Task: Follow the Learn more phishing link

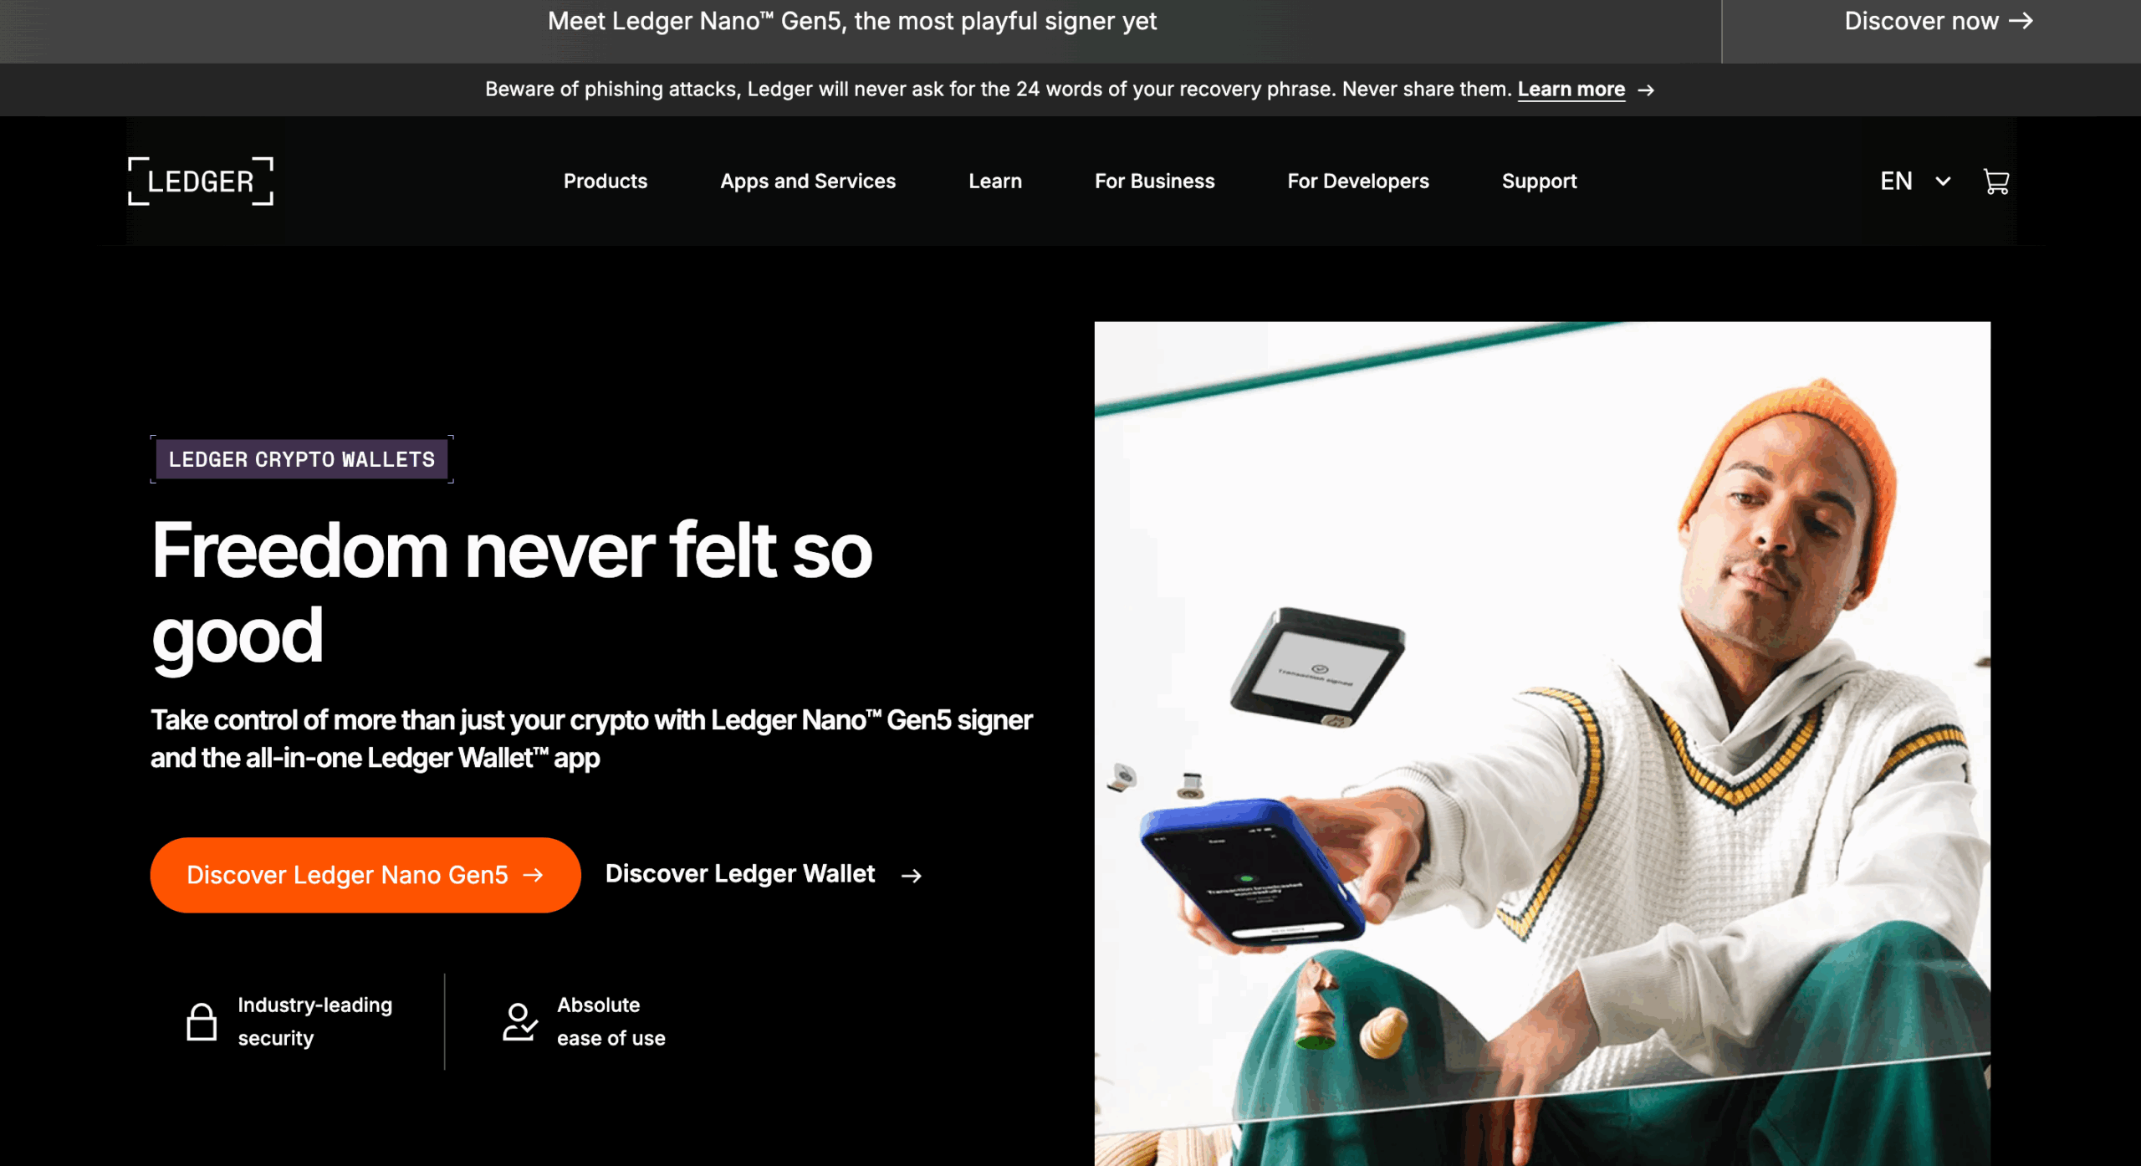Action: [x=1571, y=89]
